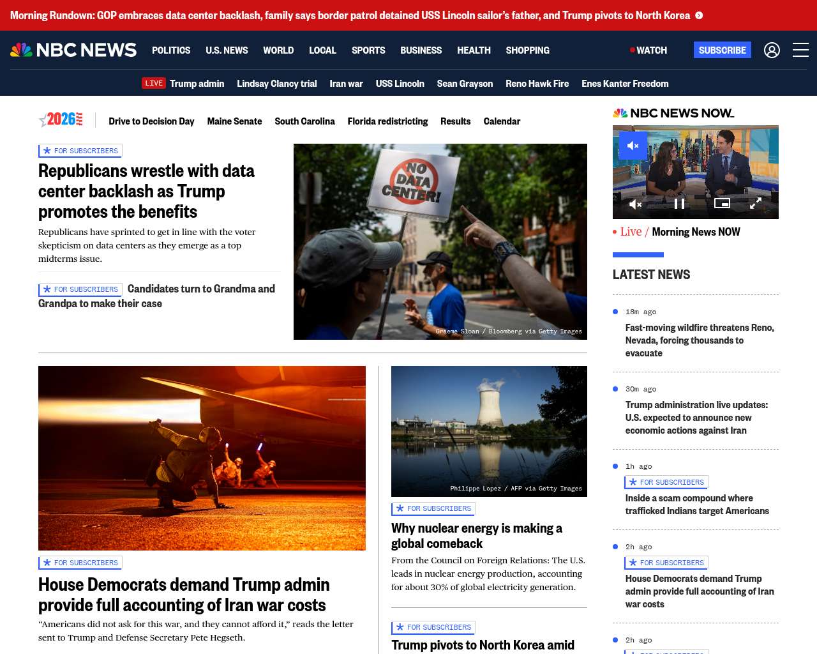This screenshot has width=817, height=654.
Task: Click For Subscribers badge above nuclear energy headline
Action: pyautogui.click(x=433, y=508)
